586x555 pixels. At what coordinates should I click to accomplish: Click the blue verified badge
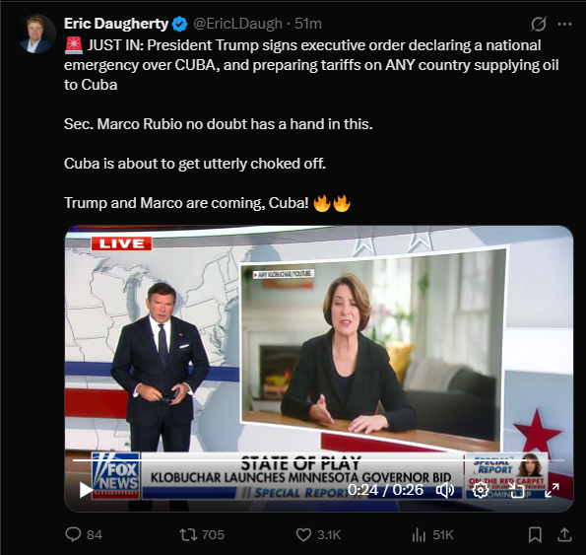tap(180, 24)
